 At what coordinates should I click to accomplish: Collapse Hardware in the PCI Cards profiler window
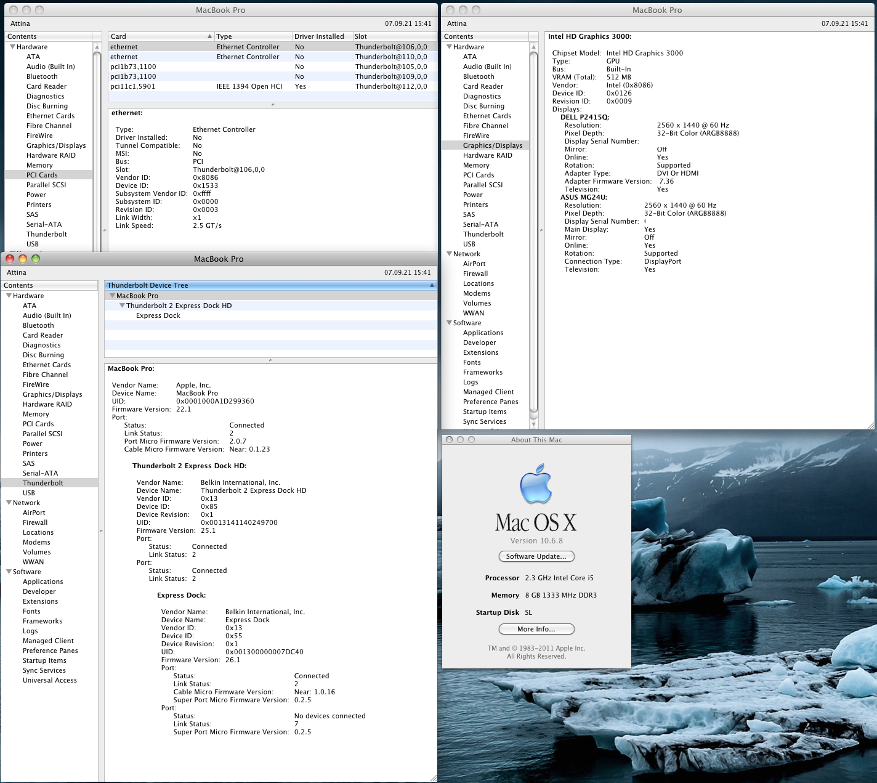[x=12, y=47]
